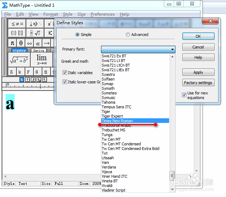This screenshot has height=197, width=226.
Task: Click font list scrollbar thumb
Action: pos(172,176)
